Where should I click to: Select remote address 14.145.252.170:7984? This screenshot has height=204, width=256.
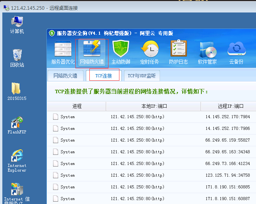pos(228,117)
